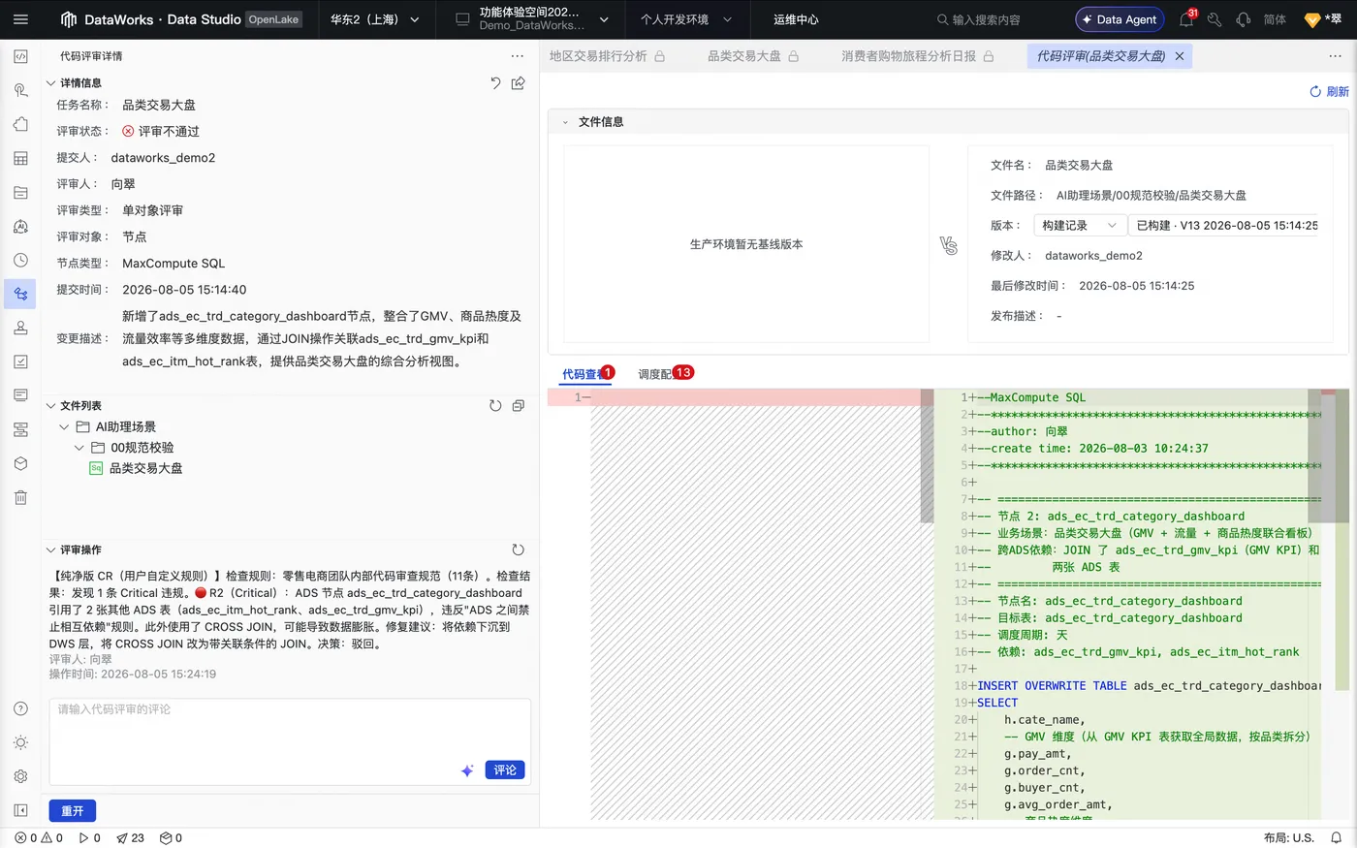Collapse the 文件列表 section

[x=51, y=406]
